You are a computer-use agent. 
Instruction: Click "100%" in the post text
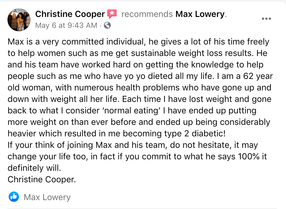click(x=249, y=156)
